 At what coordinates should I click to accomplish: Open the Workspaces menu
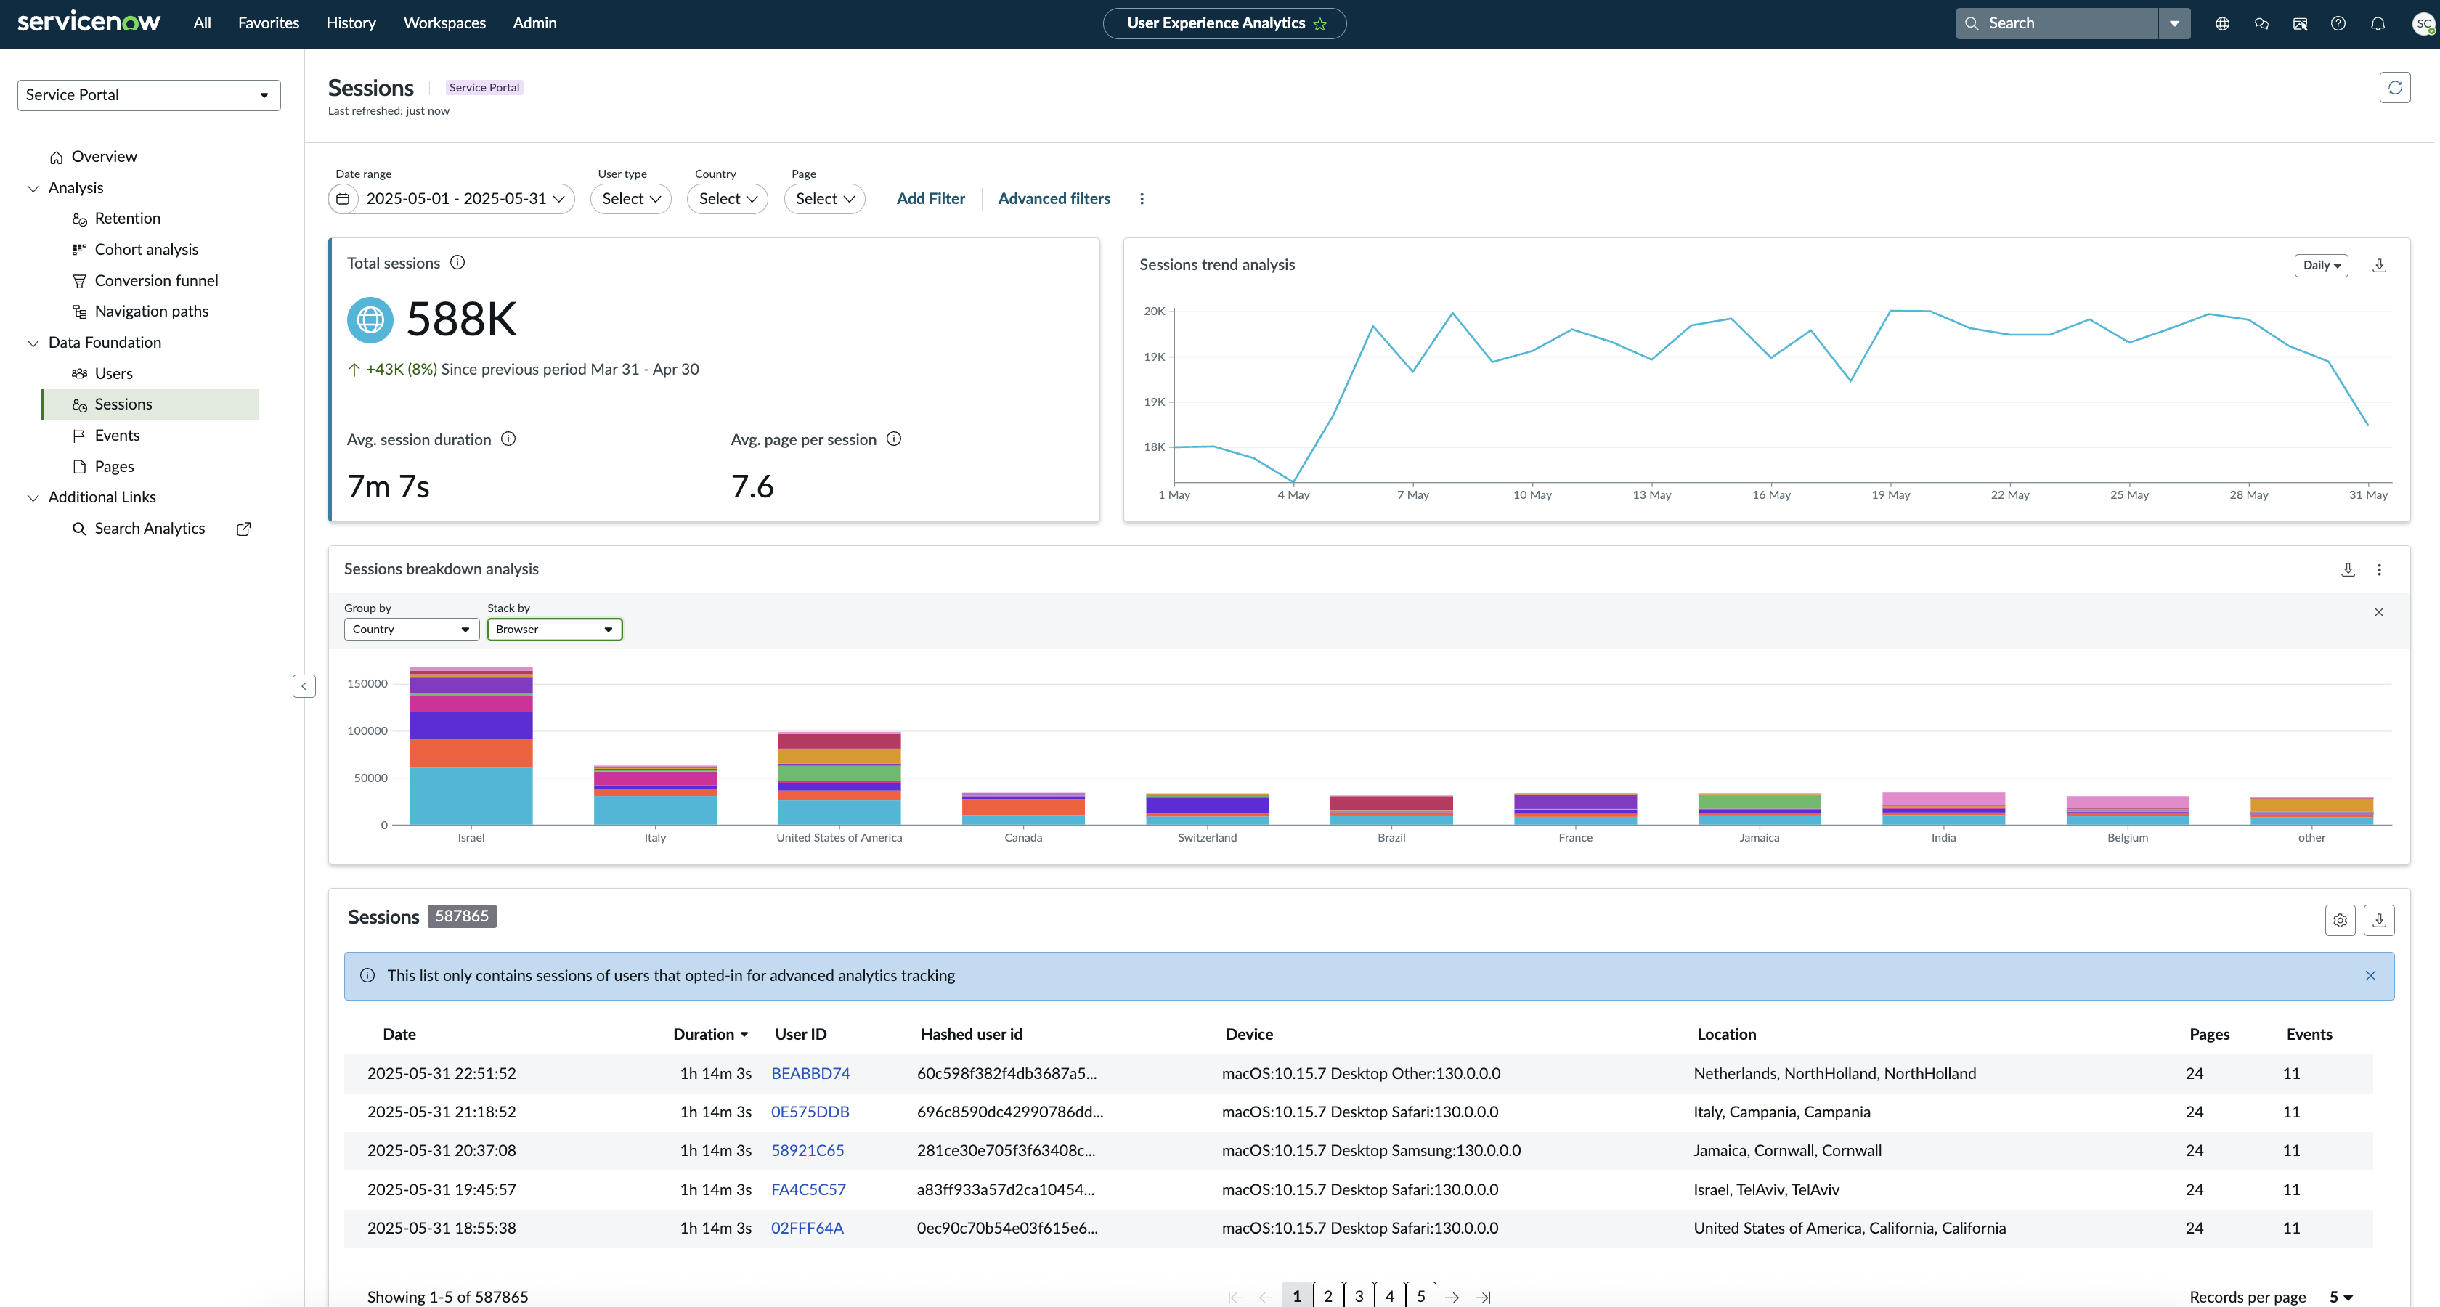[444, 23]
